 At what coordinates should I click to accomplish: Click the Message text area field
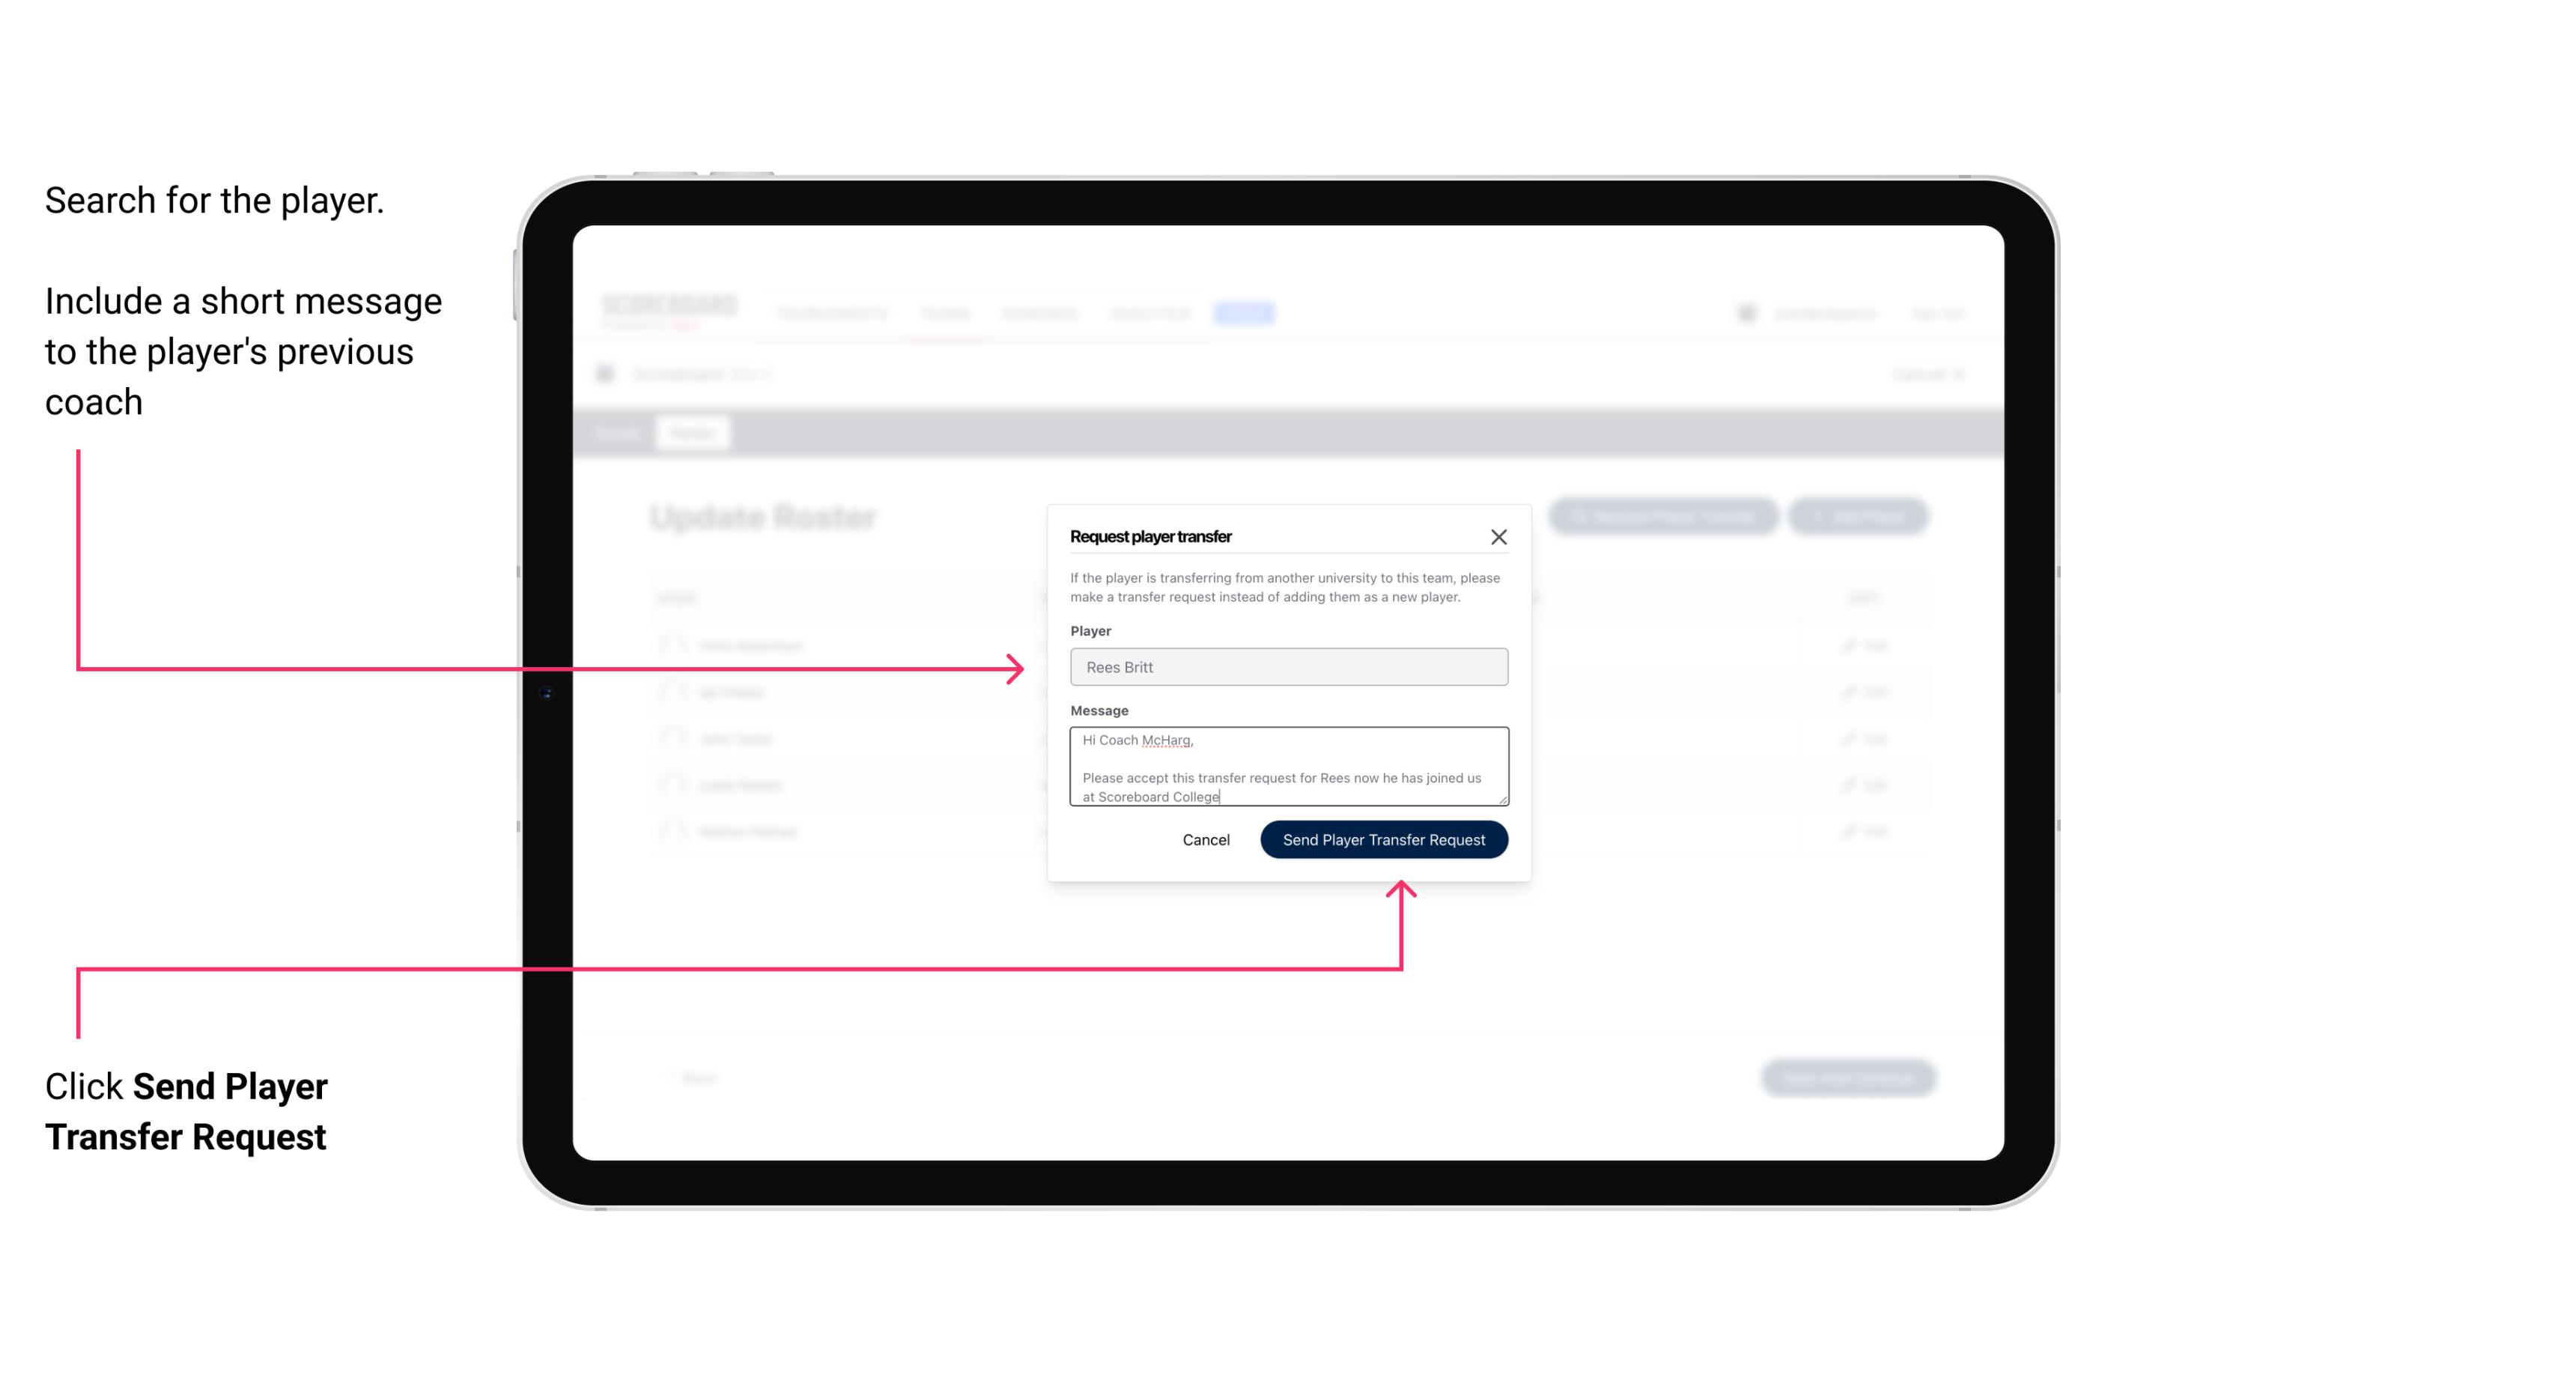[x=1287, y=767]
